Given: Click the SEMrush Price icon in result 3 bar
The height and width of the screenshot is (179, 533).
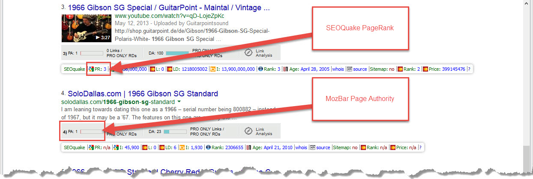Looking at the screenshot, I should pyautogui.click(x=425, y=69).
